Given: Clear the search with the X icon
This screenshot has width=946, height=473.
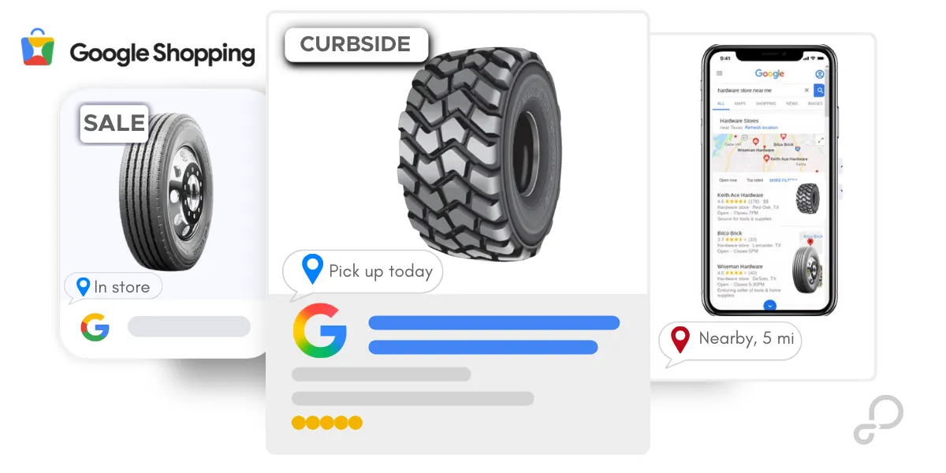Looking at the screenshot, I should (x=806, y=90).
